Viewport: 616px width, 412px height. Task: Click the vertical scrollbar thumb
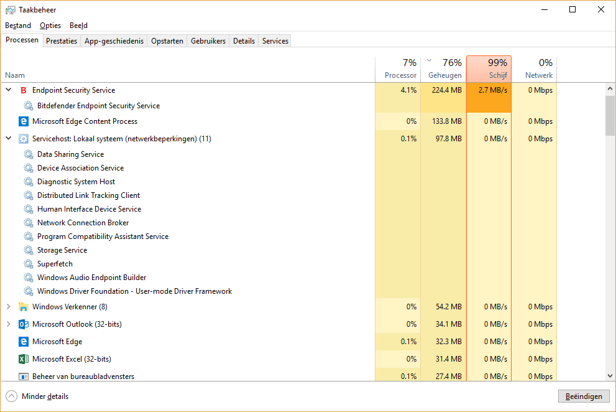click(x=610, y=115)
